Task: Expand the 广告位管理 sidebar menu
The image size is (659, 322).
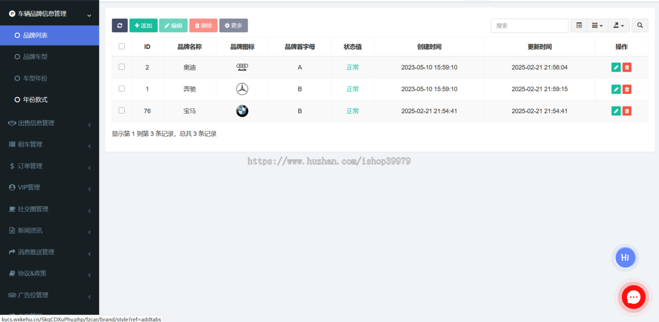Action: (x=49, y=295)
